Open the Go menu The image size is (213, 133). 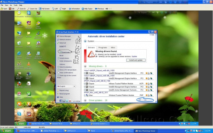(11, 5)
